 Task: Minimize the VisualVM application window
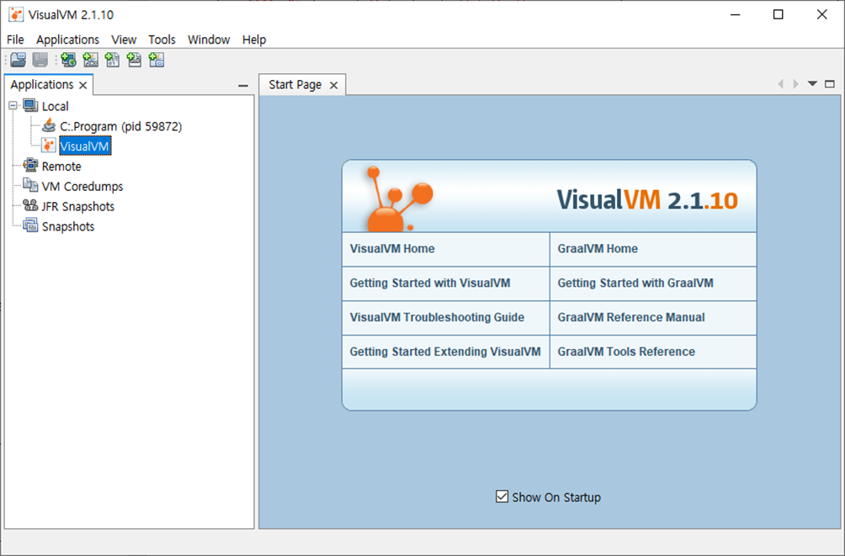(x=735, y=14)
